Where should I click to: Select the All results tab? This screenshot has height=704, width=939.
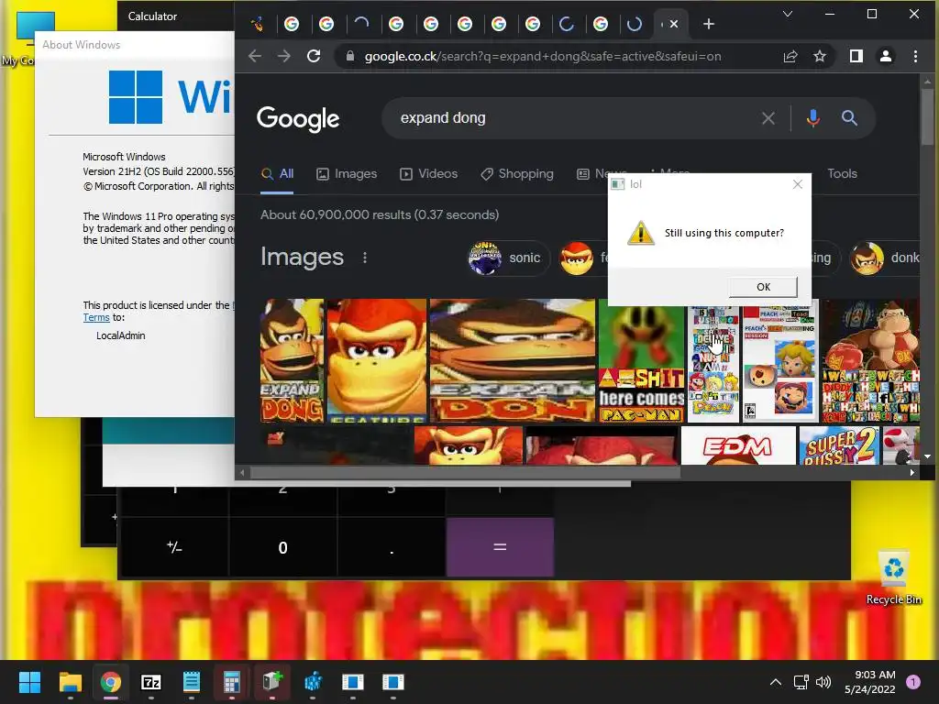tap(277, 173)
